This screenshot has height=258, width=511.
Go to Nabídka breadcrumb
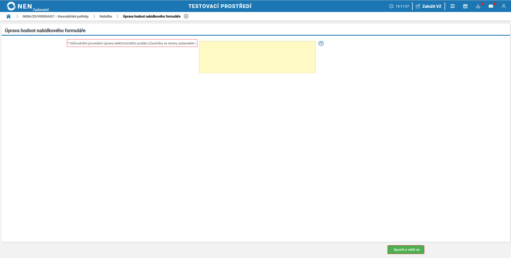pos(106,16)
